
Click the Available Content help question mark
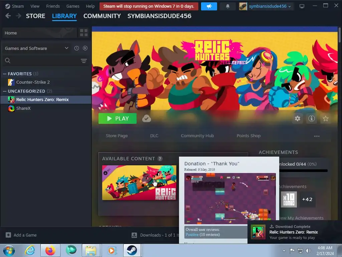click(160, 159)
